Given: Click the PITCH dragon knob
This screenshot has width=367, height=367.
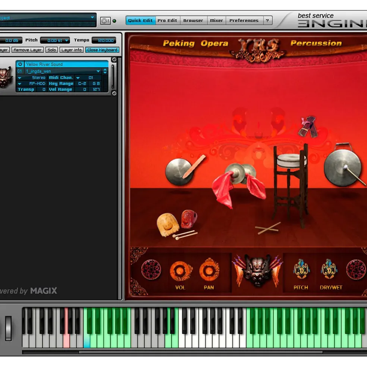Looking at the screenshot, I should tap(301, 269).
